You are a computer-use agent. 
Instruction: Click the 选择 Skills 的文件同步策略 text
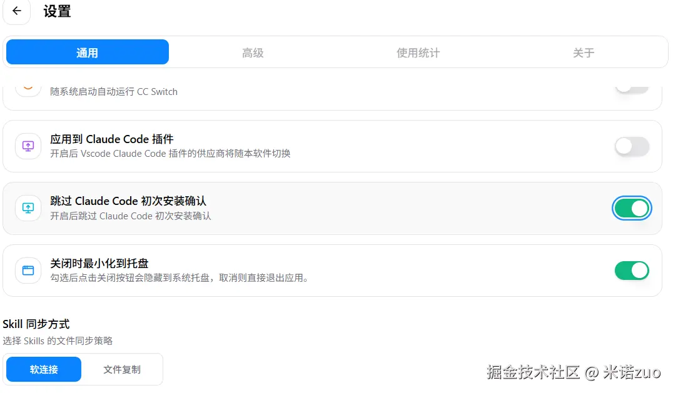[x=58, y=341]
